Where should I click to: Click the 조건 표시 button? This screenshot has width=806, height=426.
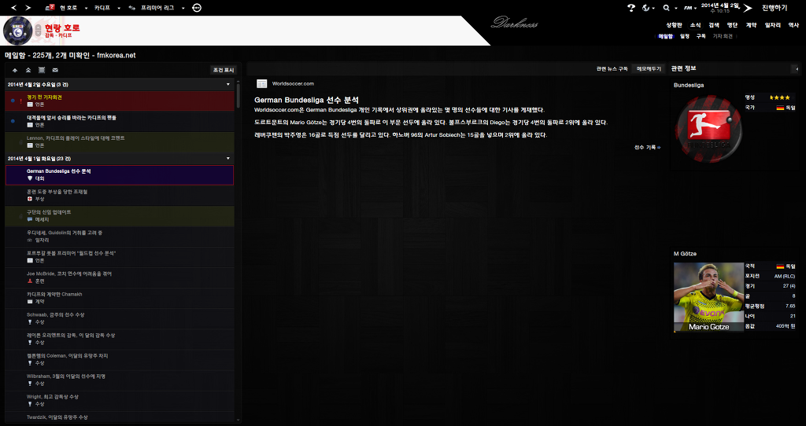[x=224, y=70]
